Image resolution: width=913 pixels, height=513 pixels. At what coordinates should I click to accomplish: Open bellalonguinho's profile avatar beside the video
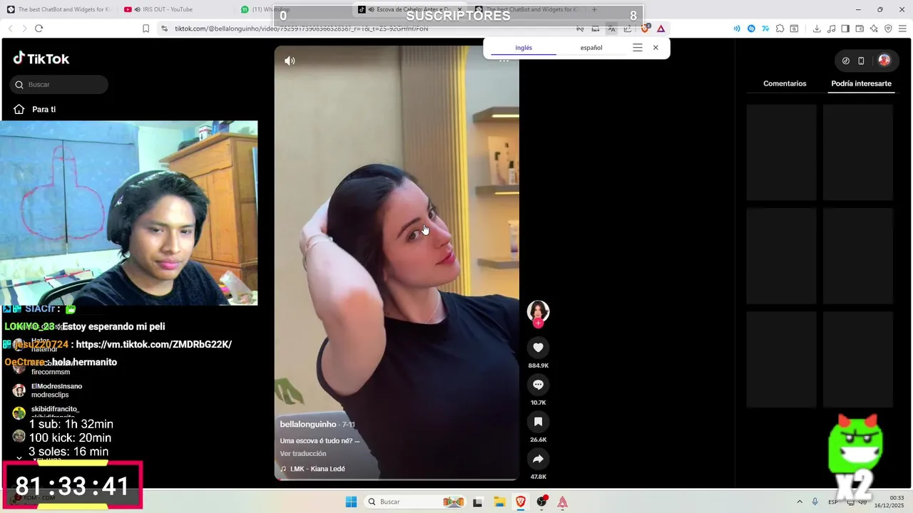(538, 311)
